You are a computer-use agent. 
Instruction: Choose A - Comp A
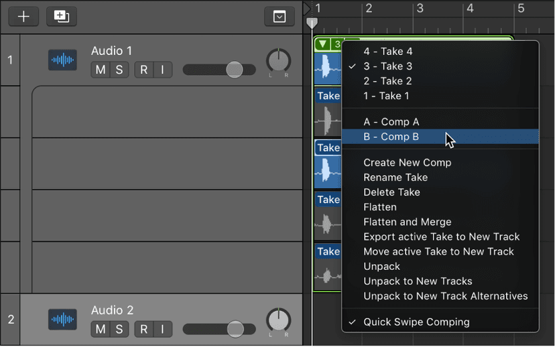[440, 122]
